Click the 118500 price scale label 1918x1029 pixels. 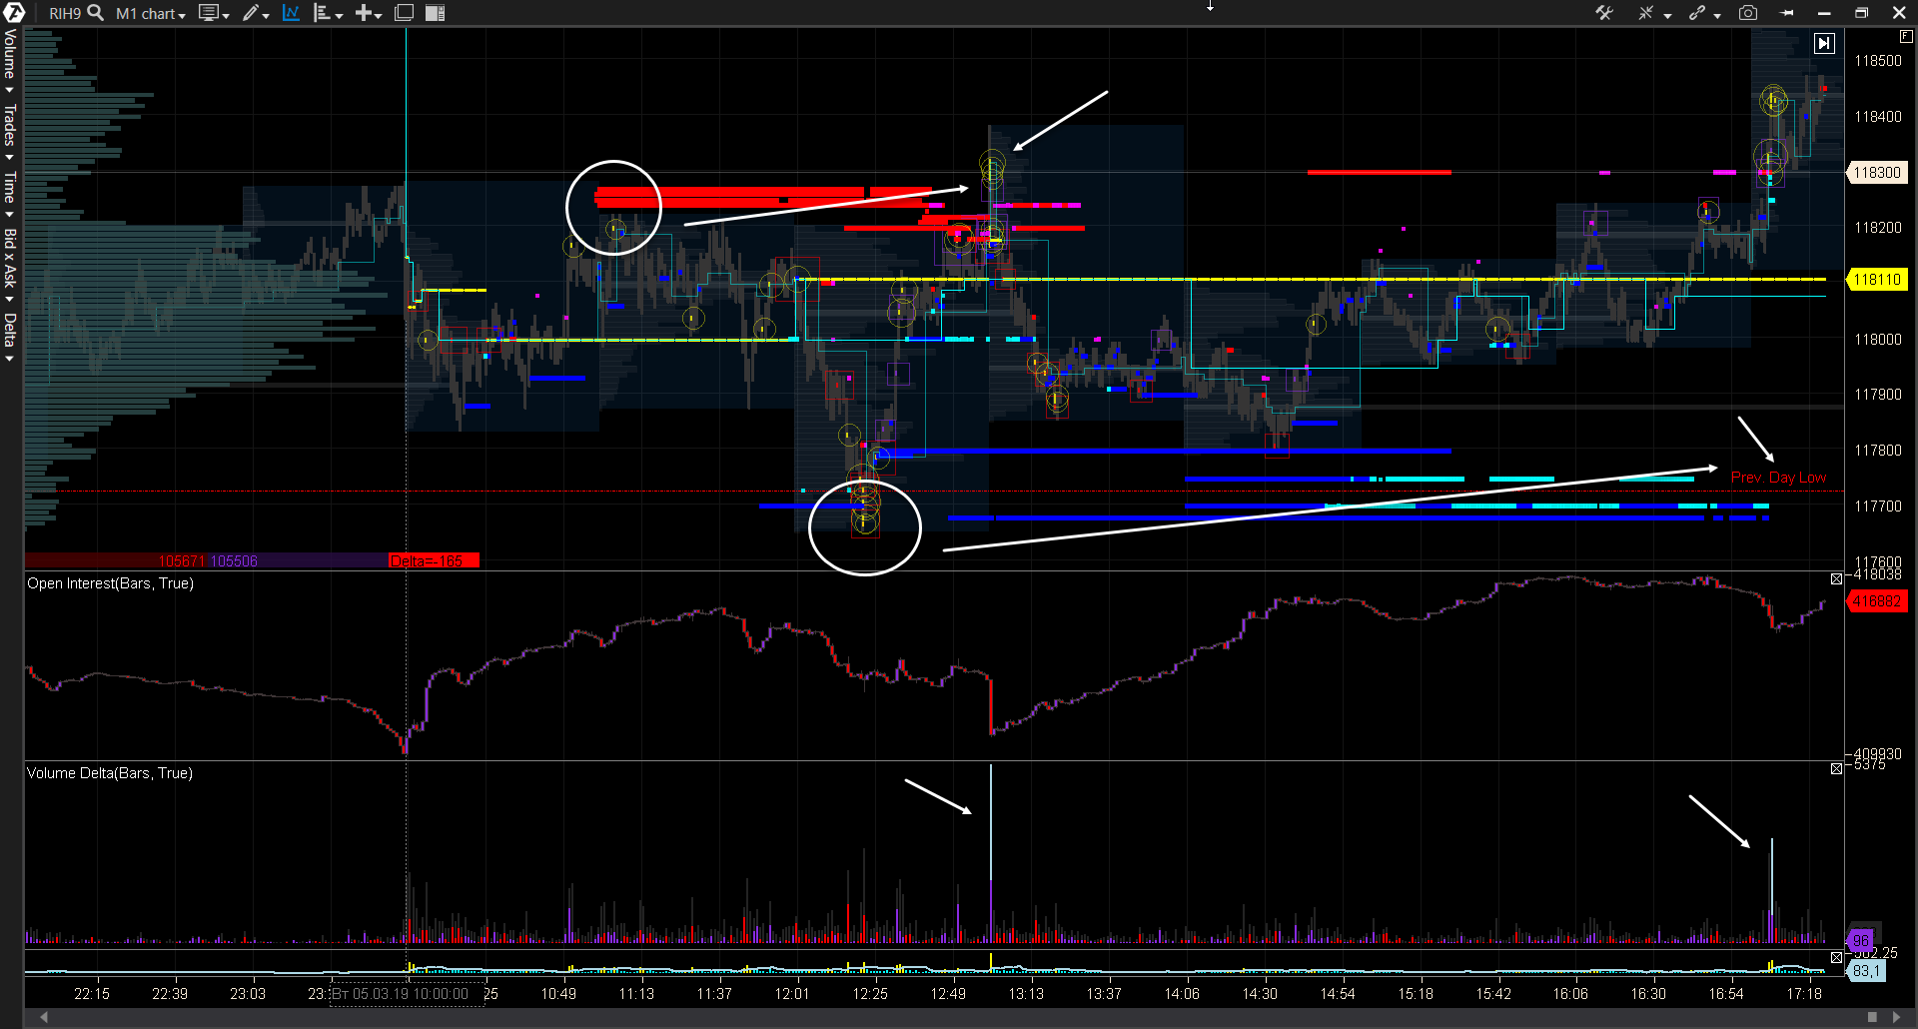(1878, 61)
